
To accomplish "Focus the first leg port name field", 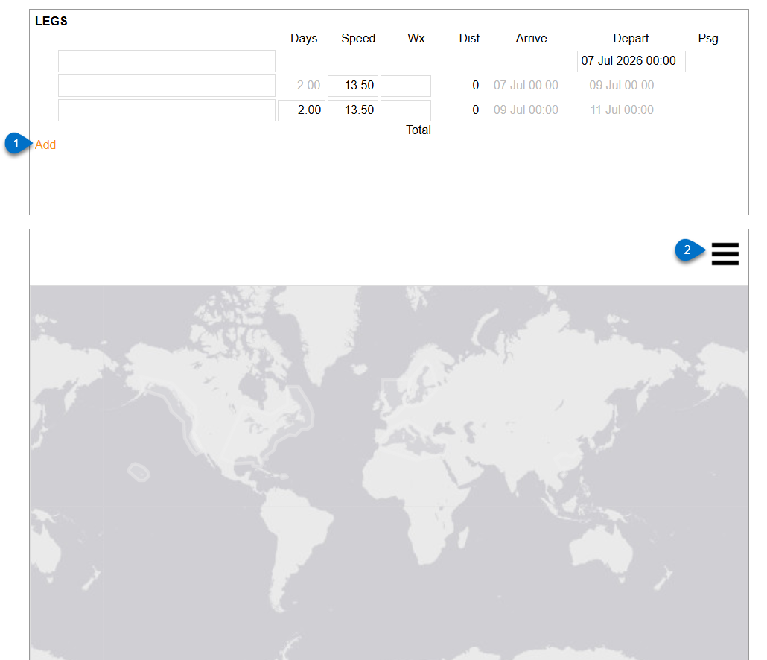I will coord(166,61).
